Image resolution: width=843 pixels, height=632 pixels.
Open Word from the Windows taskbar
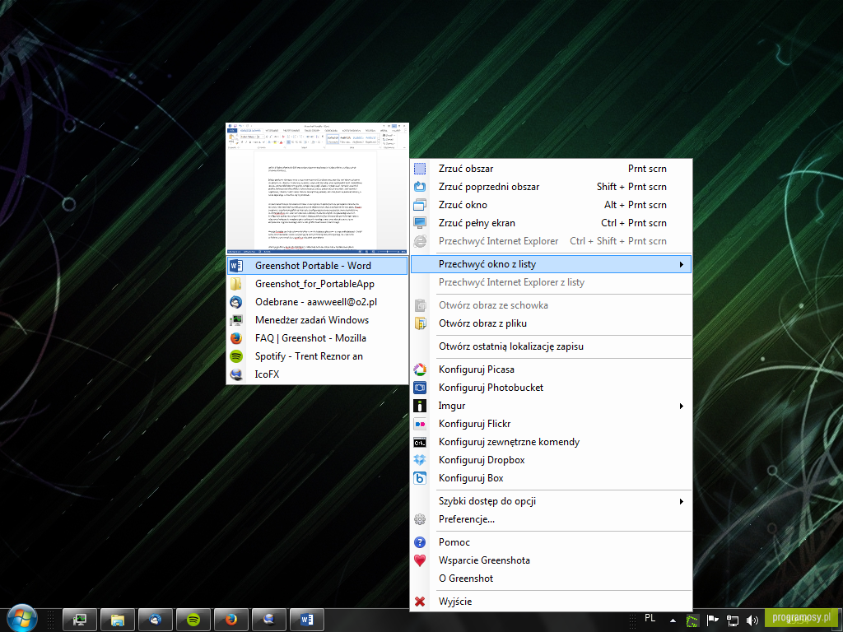(x=307, y=620)
